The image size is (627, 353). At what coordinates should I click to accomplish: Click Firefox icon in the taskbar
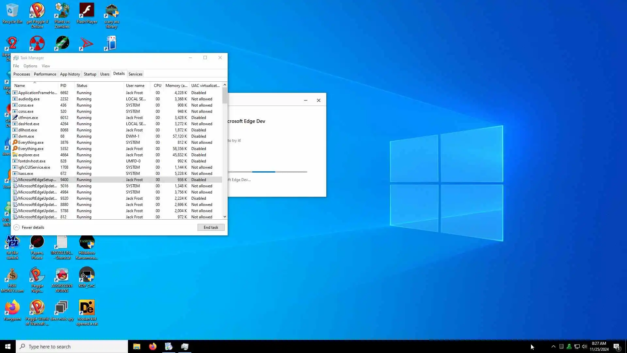153,346
